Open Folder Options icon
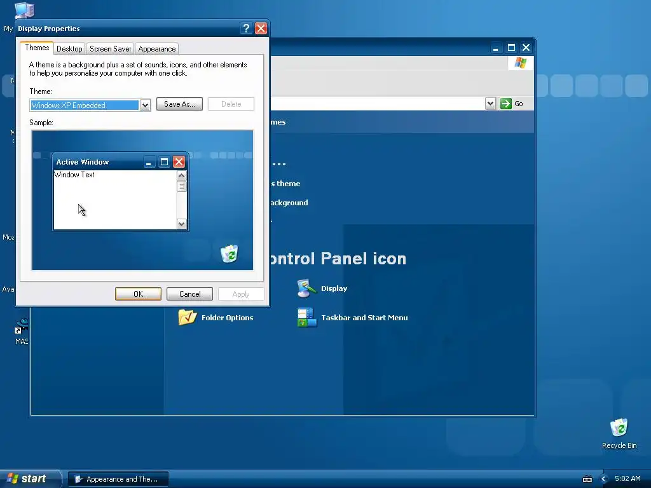This screenshot has width=651, height=488. pos(188,318)
